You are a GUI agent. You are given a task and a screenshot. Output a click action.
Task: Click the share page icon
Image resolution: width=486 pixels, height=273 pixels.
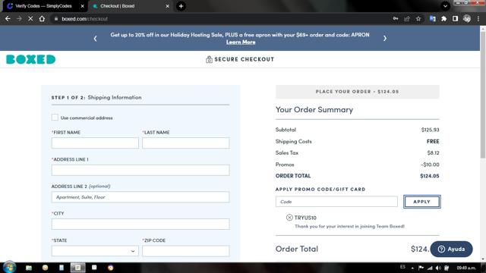tap(407, 19)
